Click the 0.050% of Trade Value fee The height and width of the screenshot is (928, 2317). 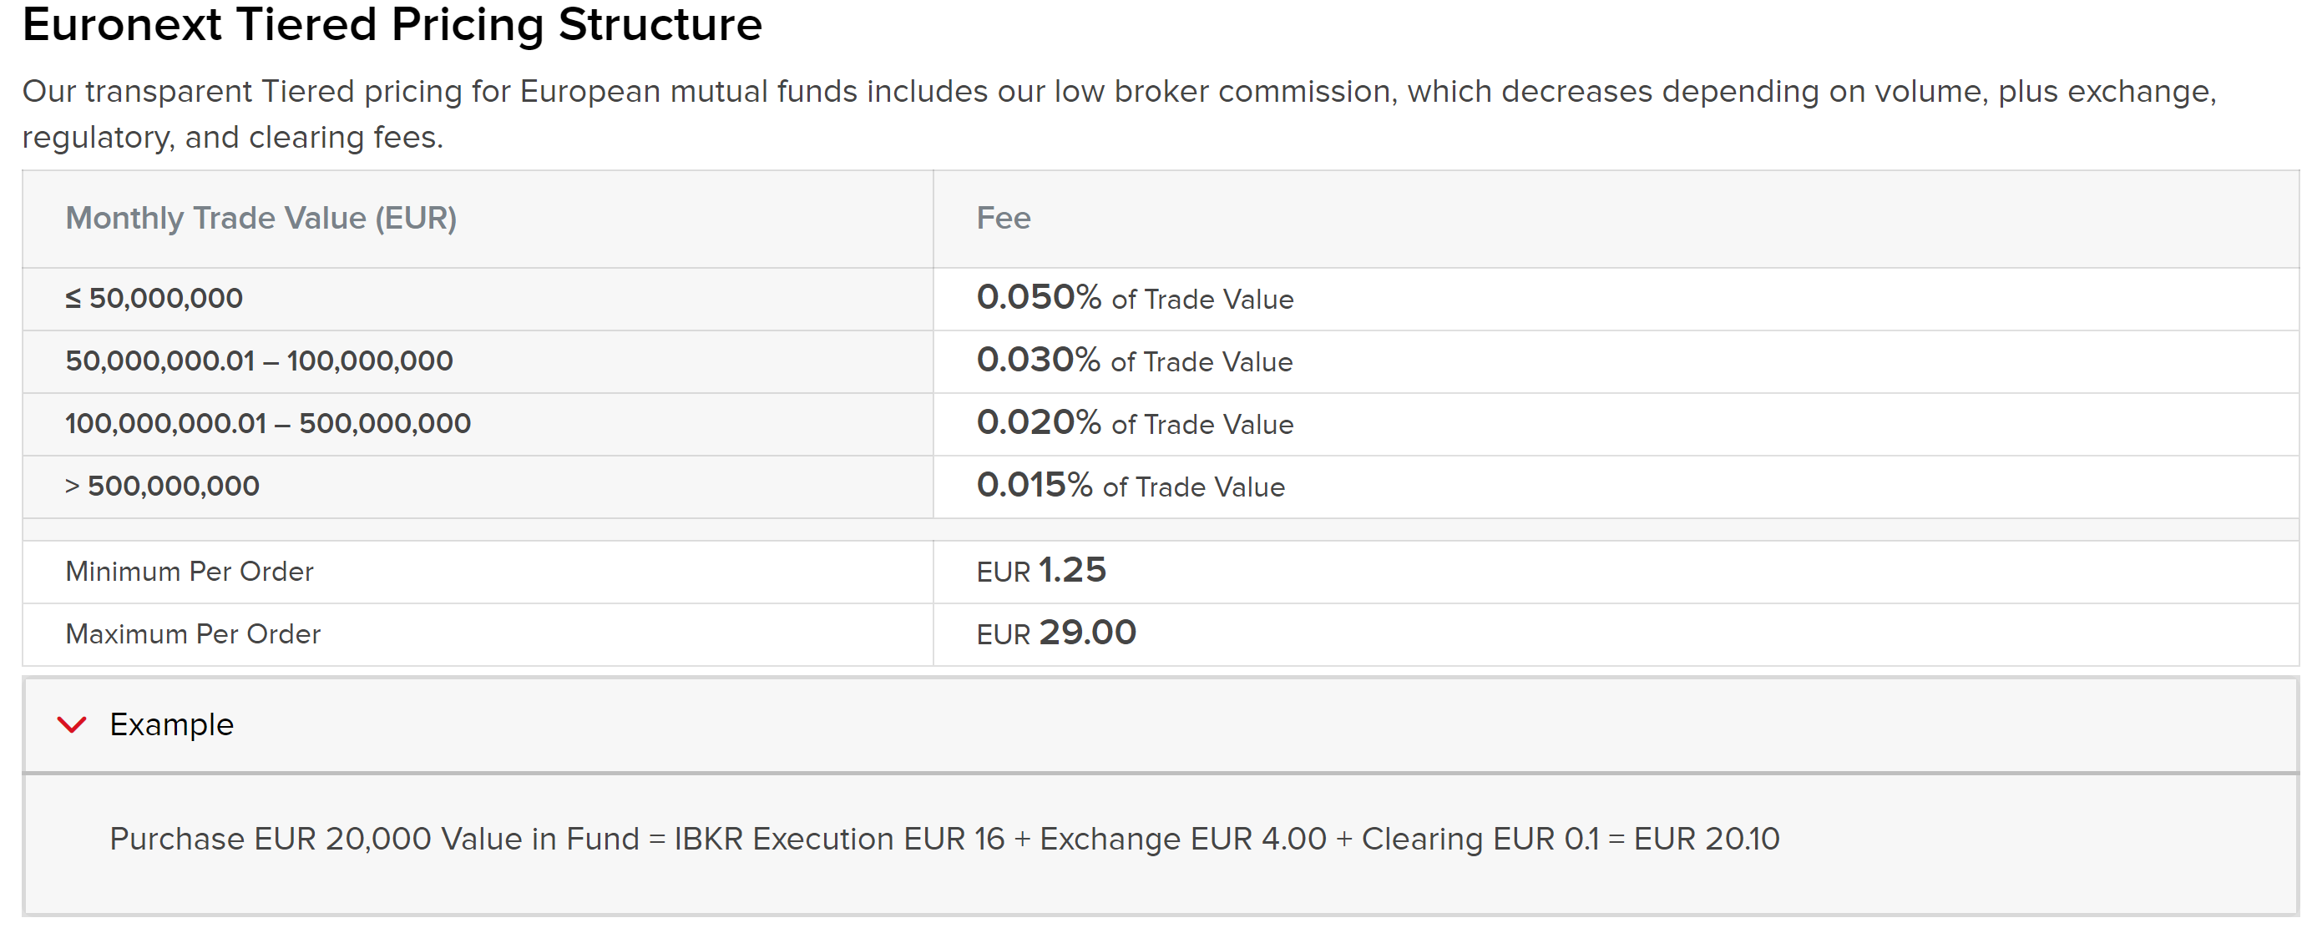click(x=1135, y=299)
